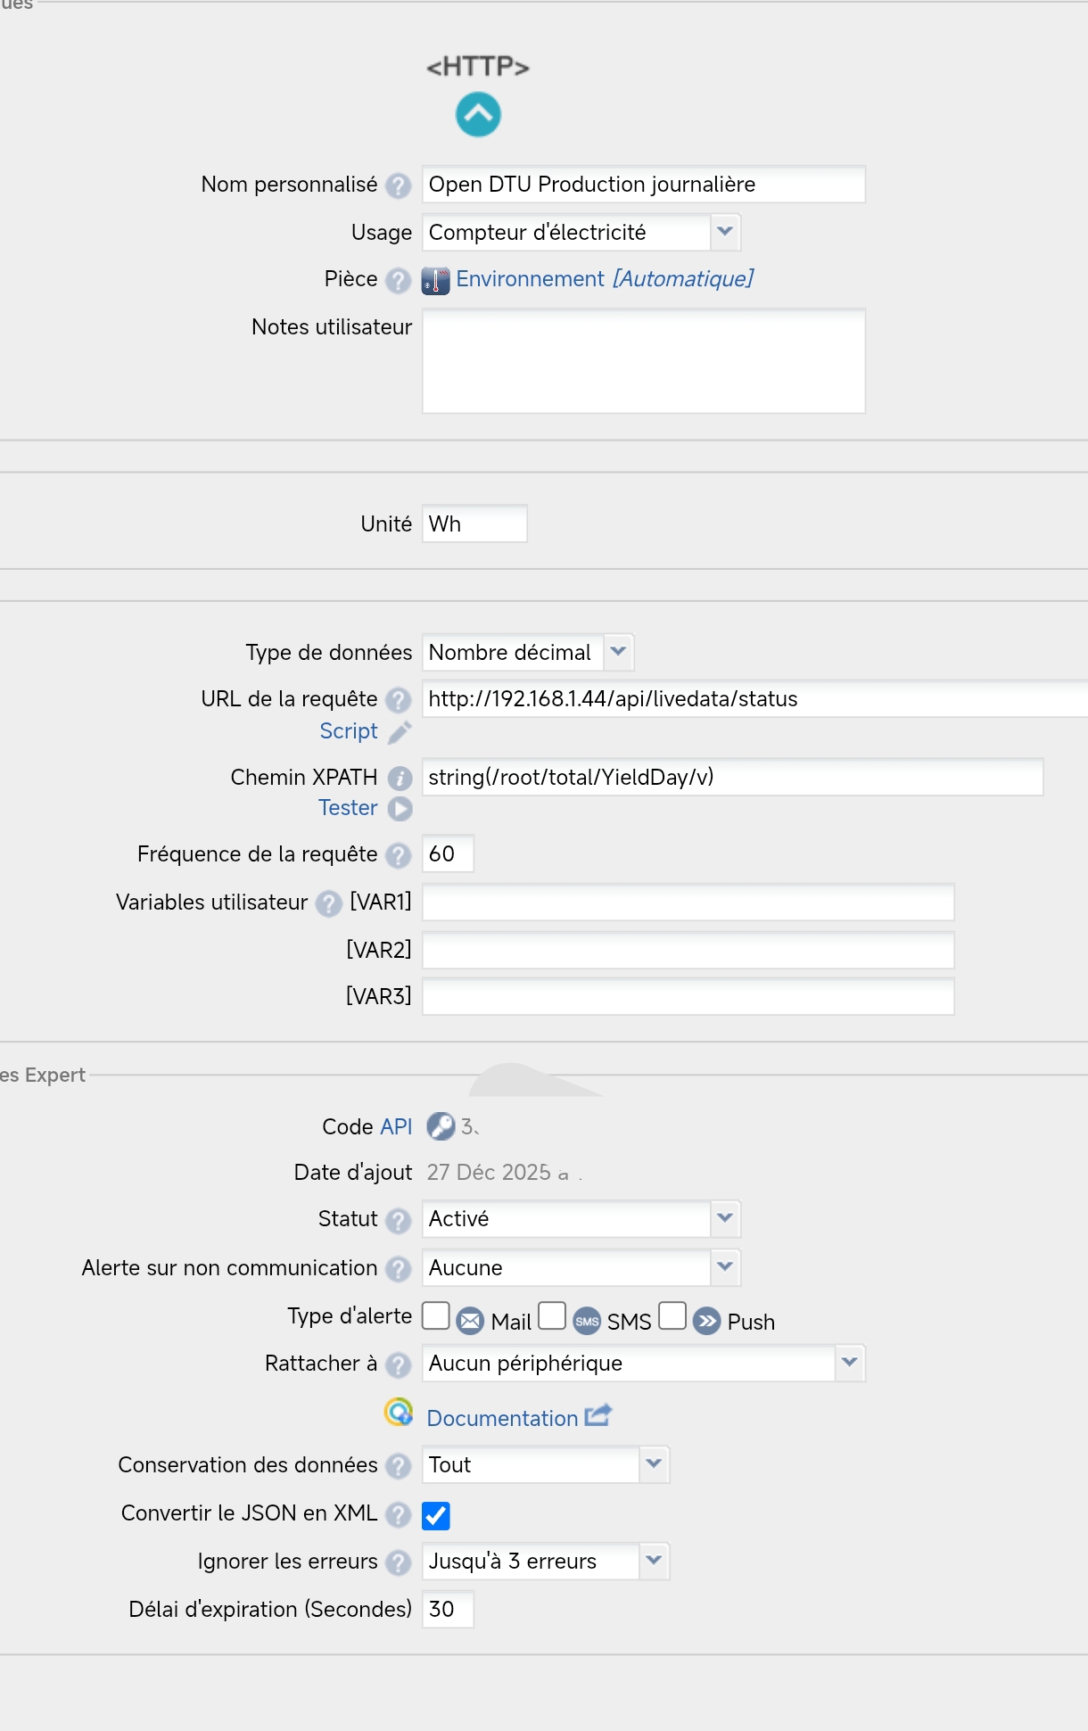Open the Usage dropdown Compteur d'électricité
Viewport: 1088px width, 1731px height.
[x=581, y=233]
